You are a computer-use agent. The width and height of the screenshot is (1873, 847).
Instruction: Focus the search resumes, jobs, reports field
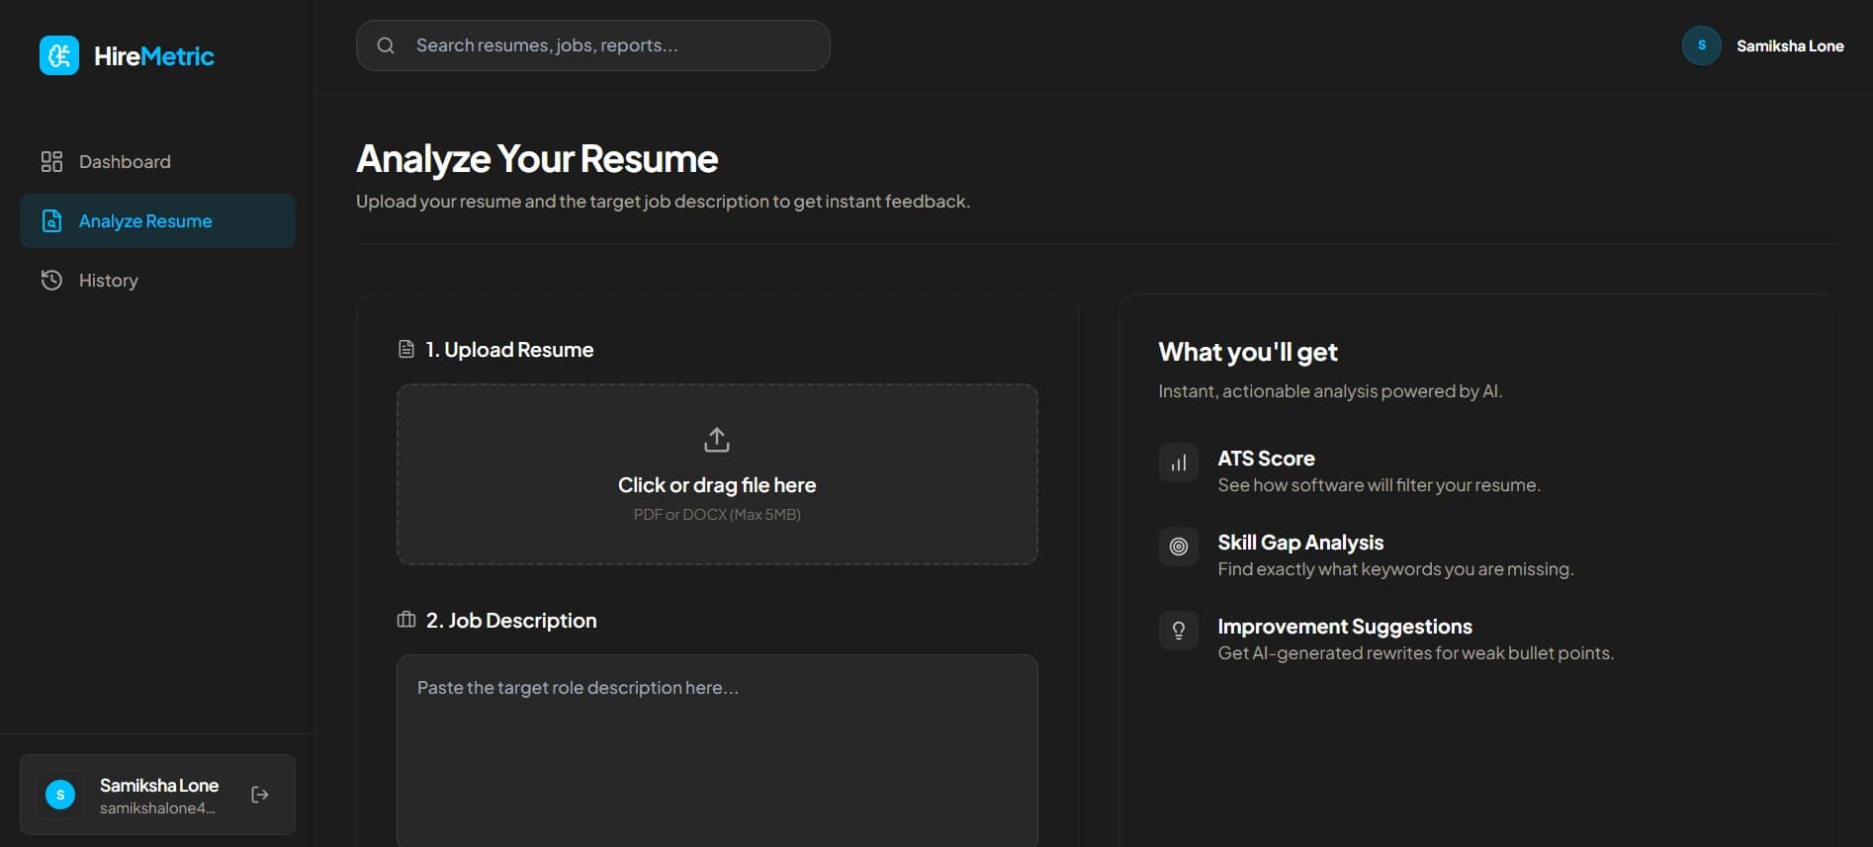[592, 45]
